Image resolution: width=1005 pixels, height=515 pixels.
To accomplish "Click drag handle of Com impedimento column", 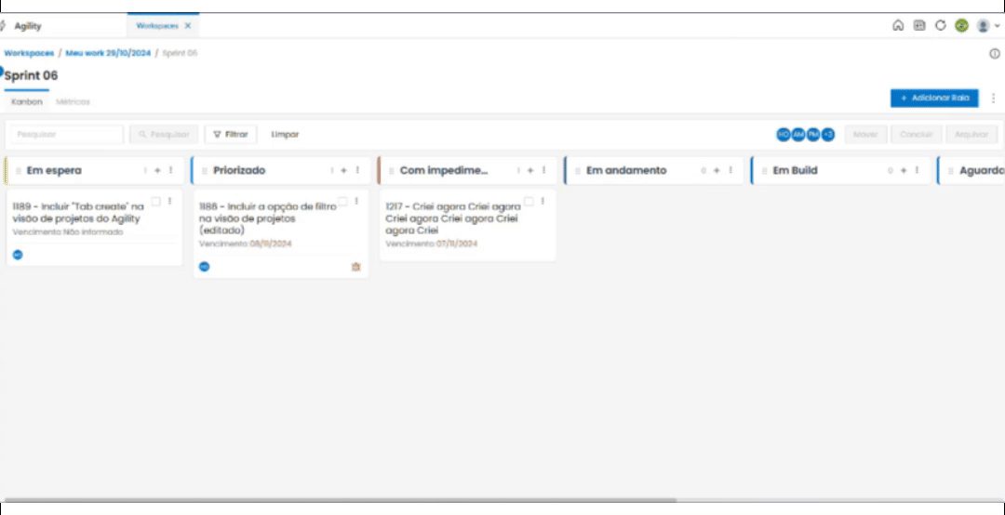I will pos(391,171).
